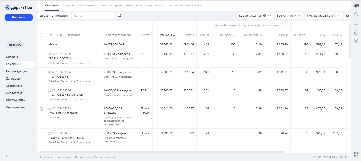Image resolution: width=361 pixels, height=161 pixels.
Task: Open table column settings gear icon
Action: click(348, 16)
